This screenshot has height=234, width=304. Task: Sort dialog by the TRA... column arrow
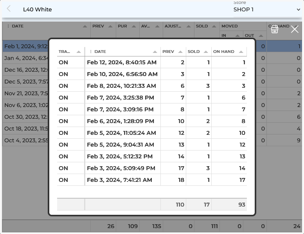[x=79, y=52]
